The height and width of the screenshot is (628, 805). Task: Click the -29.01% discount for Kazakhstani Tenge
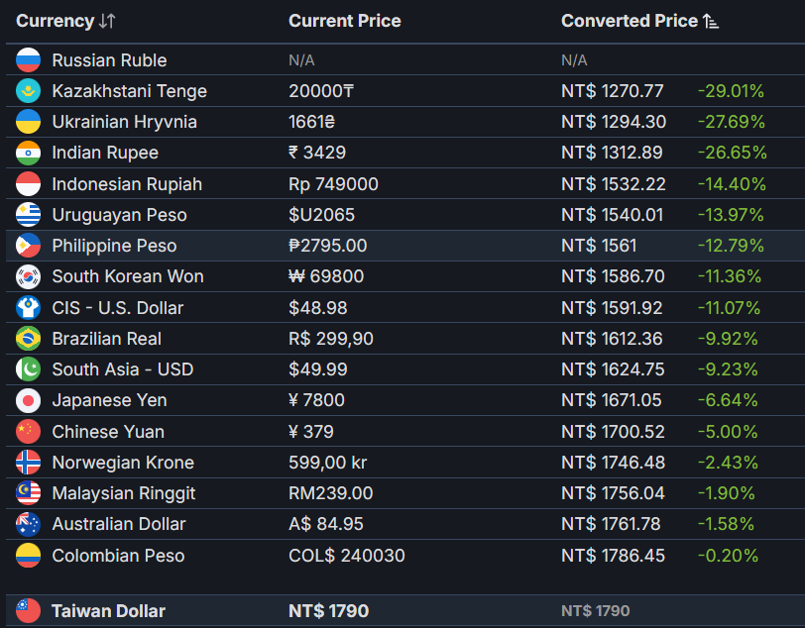click(x=731, y=91)
